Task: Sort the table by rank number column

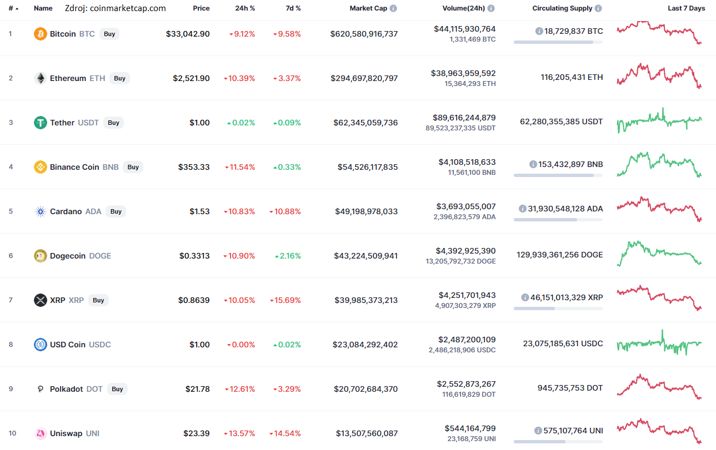Action: (x=13, y=9)
